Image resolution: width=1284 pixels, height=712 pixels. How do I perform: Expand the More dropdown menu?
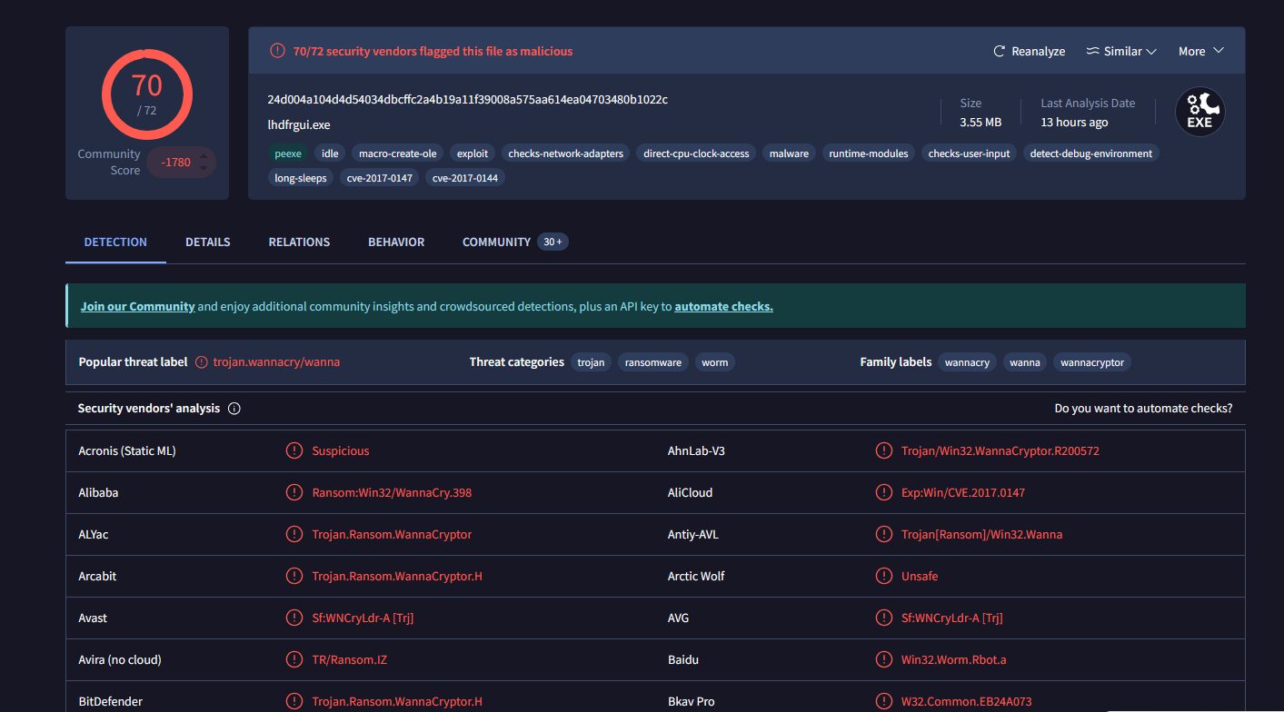pos(1201,52)
